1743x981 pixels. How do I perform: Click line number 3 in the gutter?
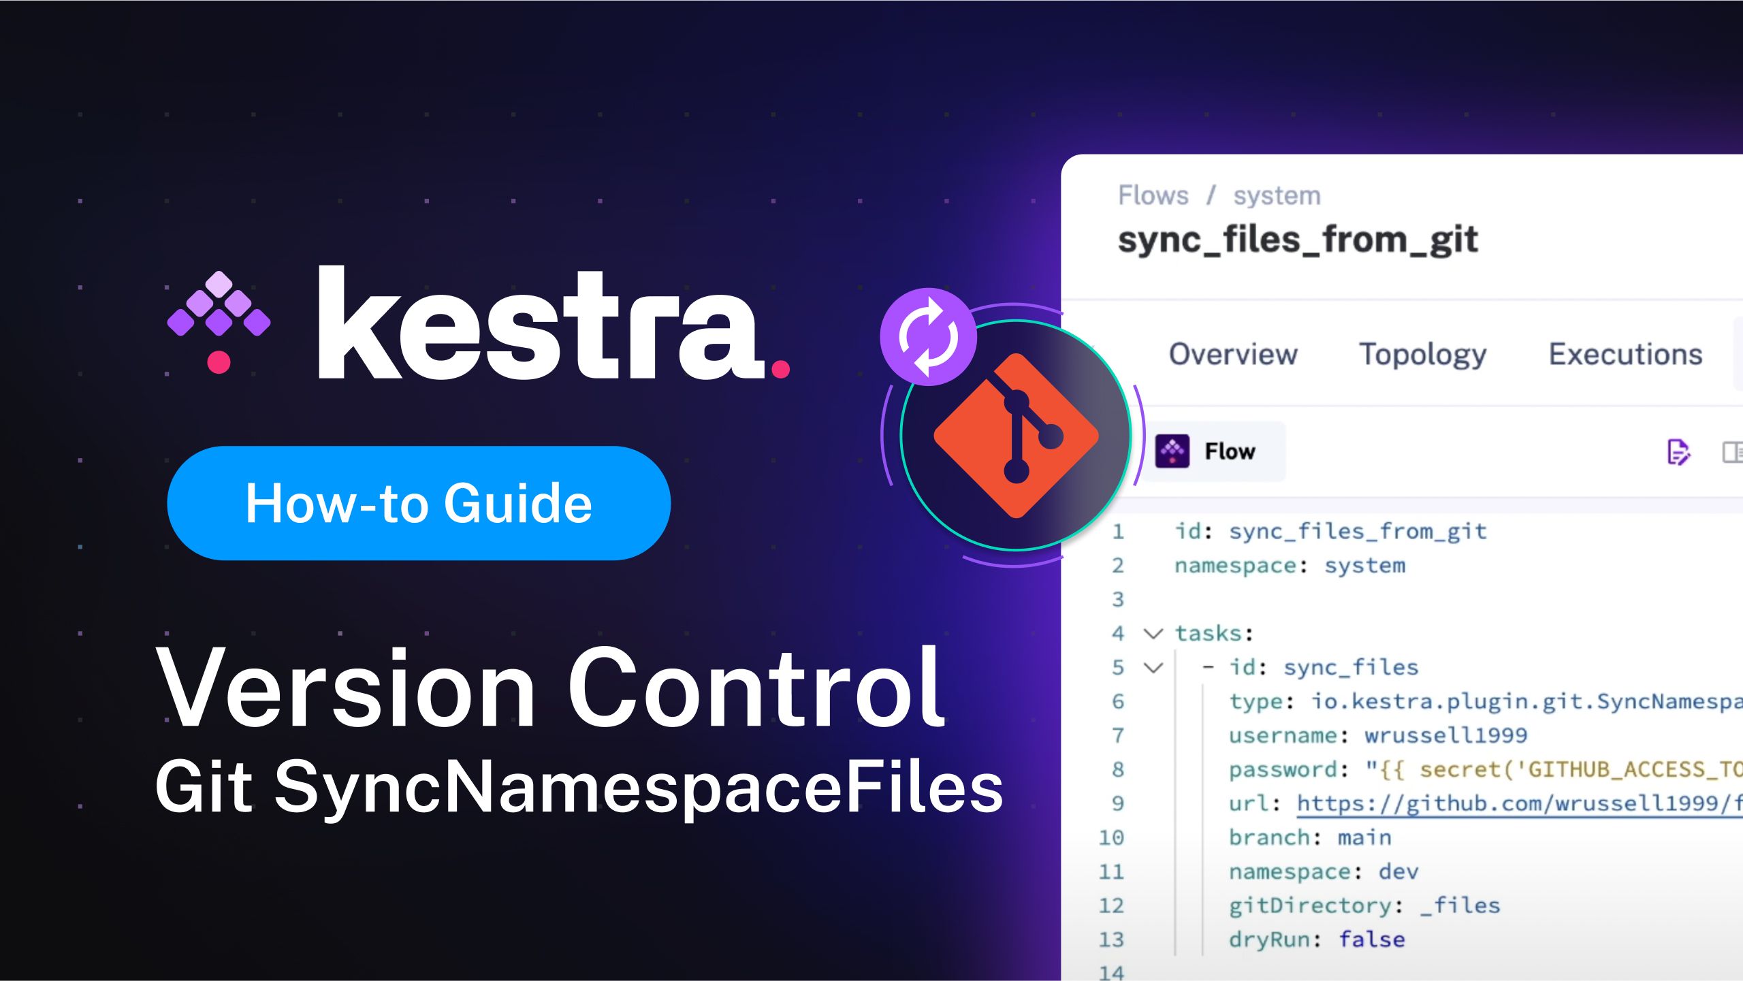pos(1117,600)
